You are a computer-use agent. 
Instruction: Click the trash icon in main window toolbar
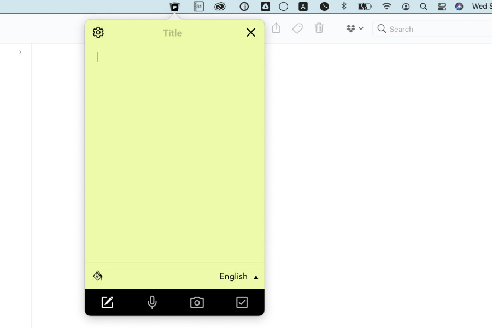[319, 28]
